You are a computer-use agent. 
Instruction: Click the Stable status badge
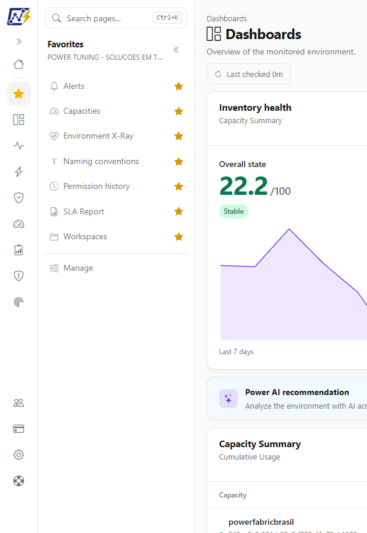233,211
